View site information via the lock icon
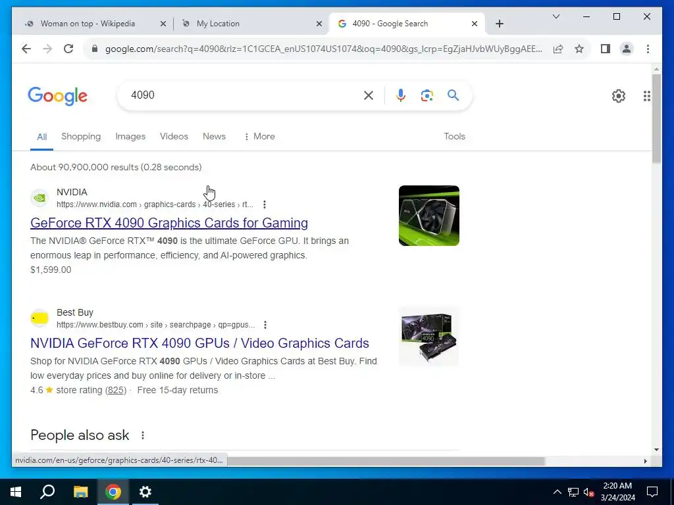 pyautogui.click(x=95, y=49)
